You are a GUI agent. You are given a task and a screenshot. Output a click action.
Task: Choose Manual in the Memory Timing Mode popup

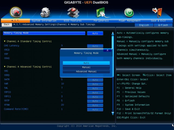coord(86,67)
